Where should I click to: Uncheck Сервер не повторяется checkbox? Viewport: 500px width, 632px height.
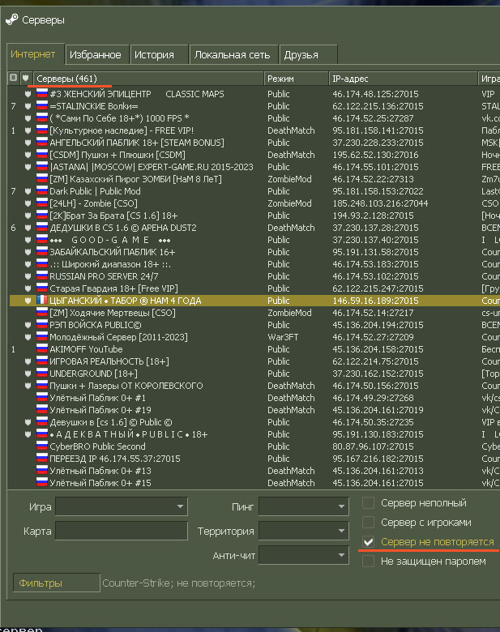pos(368,542)
